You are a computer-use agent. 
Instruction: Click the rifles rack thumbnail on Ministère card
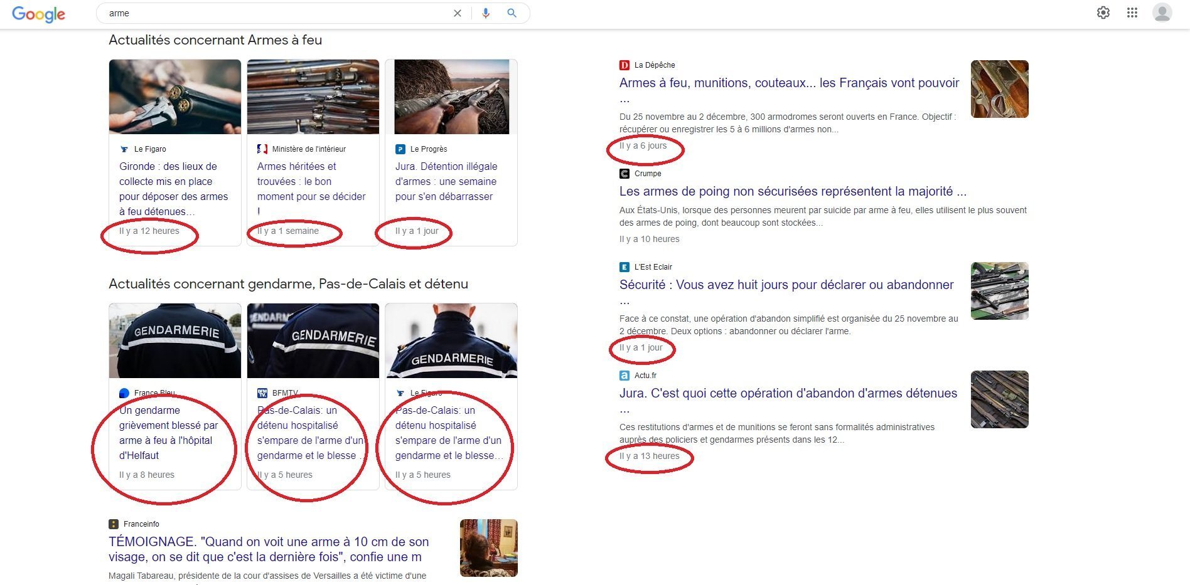(x=313, y=97)
